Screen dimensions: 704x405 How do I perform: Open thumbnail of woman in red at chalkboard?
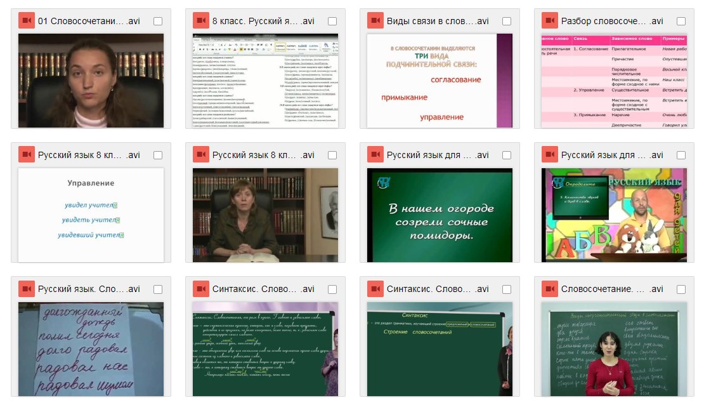[614, 349]
